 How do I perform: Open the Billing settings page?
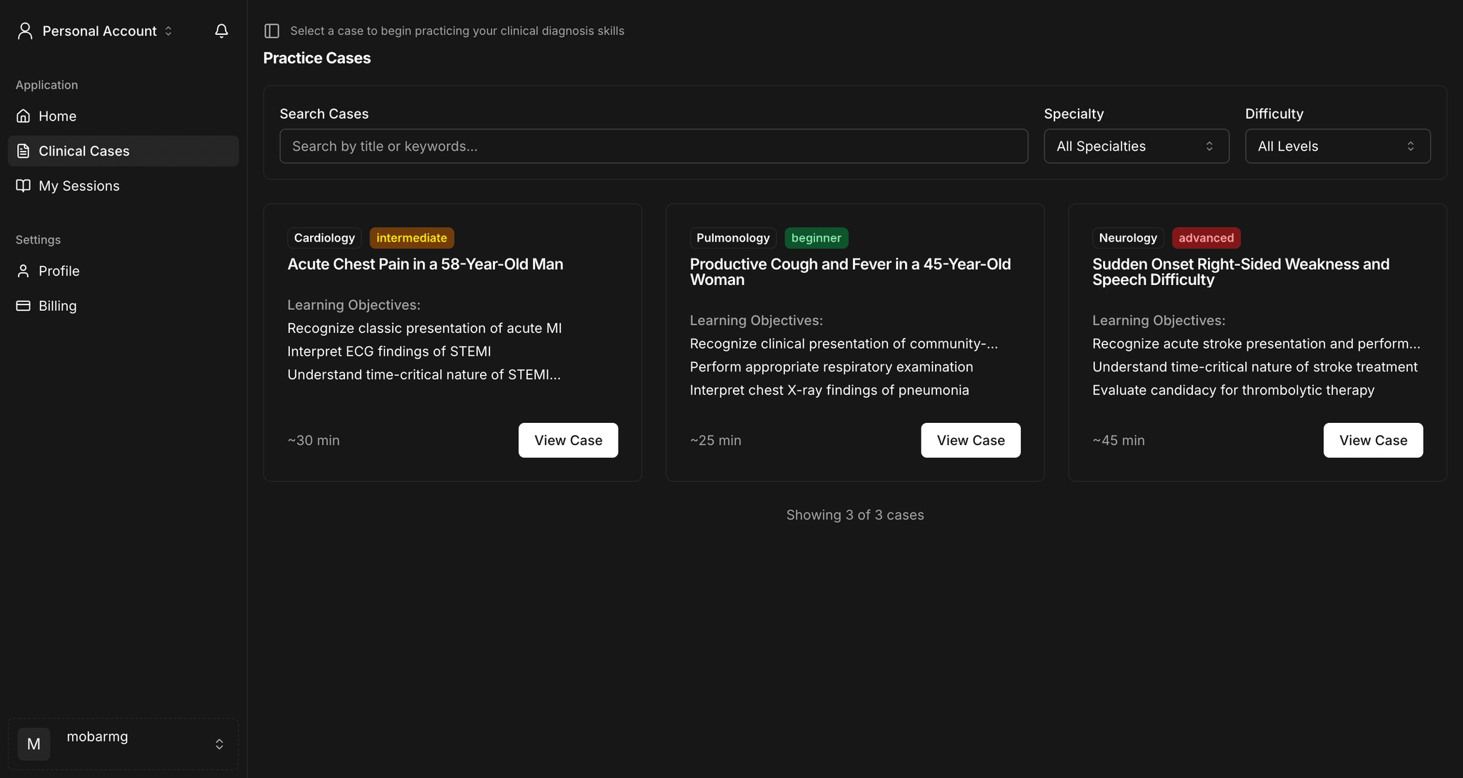coord(58,306)
